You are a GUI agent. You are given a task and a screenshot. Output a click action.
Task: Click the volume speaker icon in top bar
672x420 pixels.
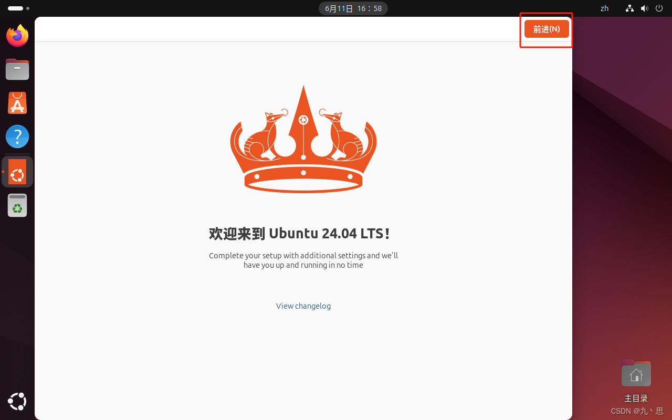[x=644, y=8]
